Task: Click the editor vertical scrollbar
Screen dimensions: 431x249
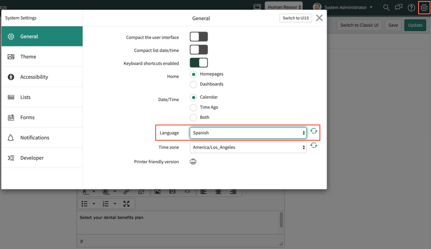Action: 281,220
